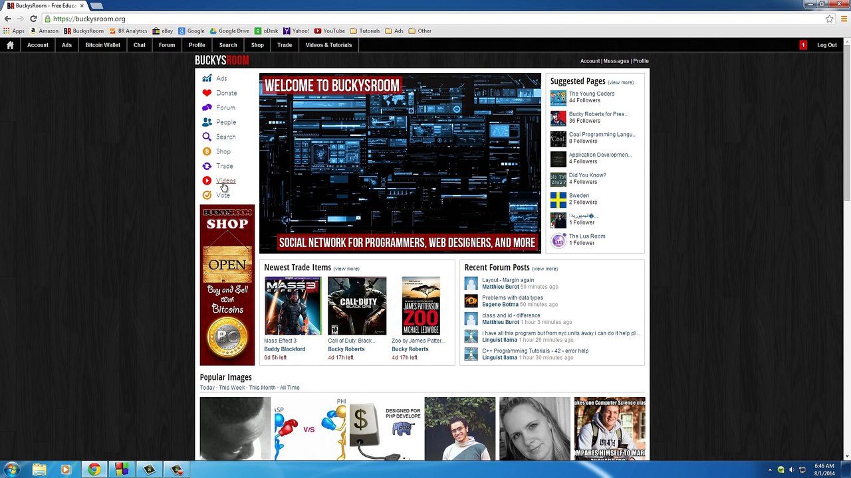Open Messages link below the nav bar
Viewport: 851px width, 478px height.
(x=616, y=61)
